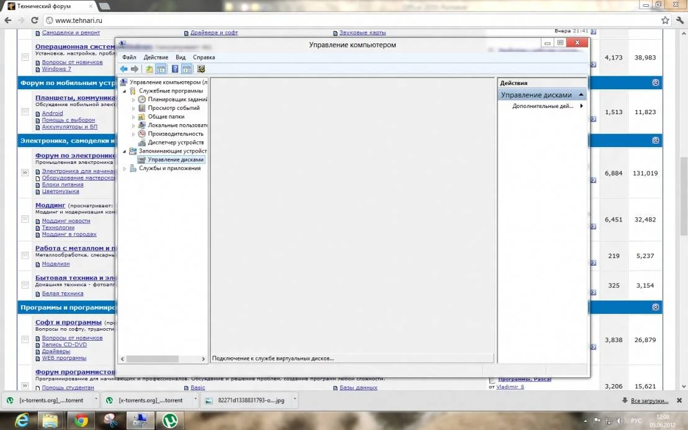Expand the Производительность node
Viewport: 688px width, 430px height.
coord(133,134)
